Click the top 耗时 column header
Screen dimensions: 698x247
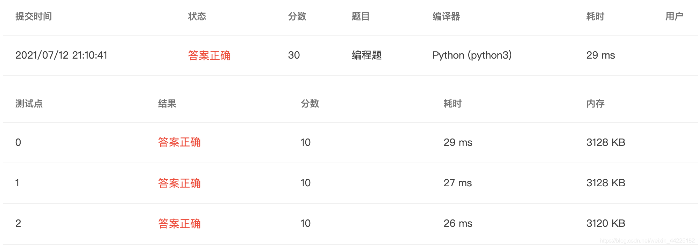tap(595, 16)
